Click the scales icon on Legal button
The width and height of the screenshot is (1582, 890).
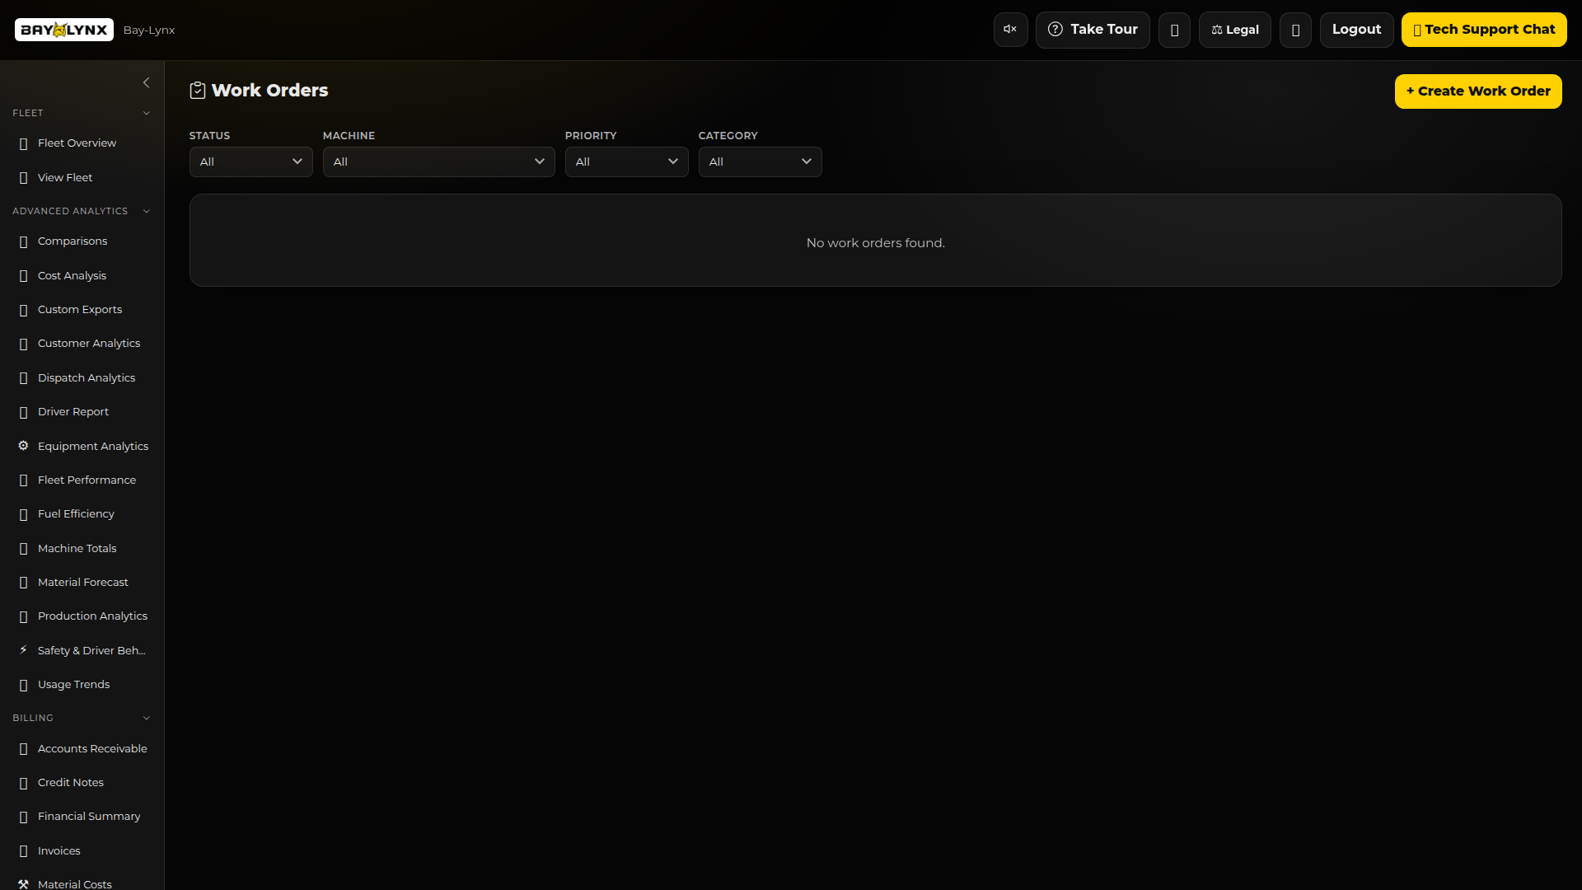pos(1216,30)
